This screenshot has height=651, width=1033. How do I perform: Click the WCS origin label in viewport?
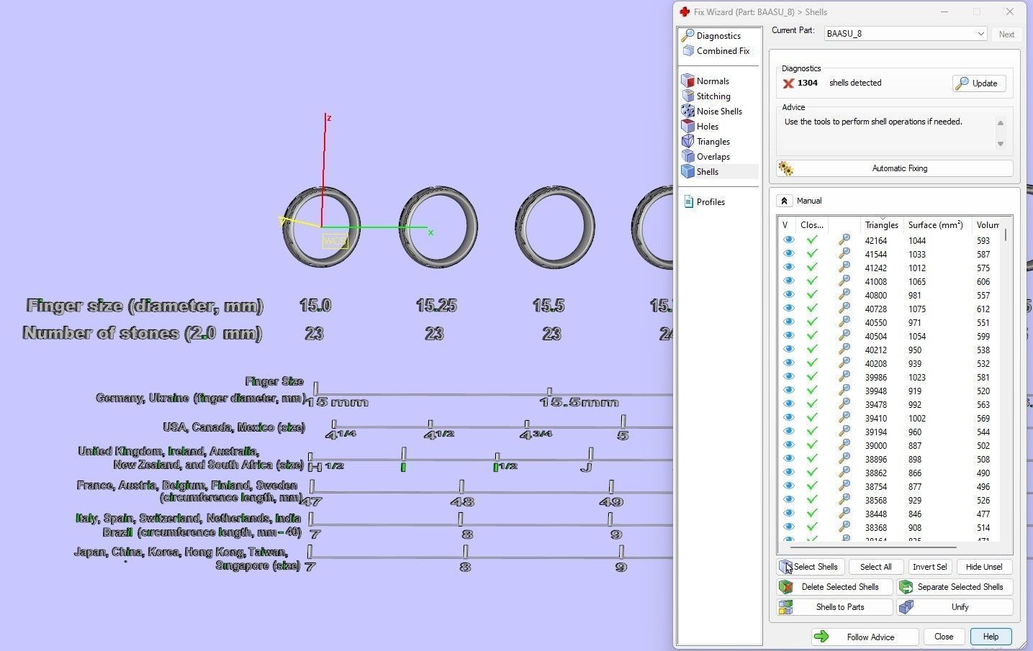[335, 241]
